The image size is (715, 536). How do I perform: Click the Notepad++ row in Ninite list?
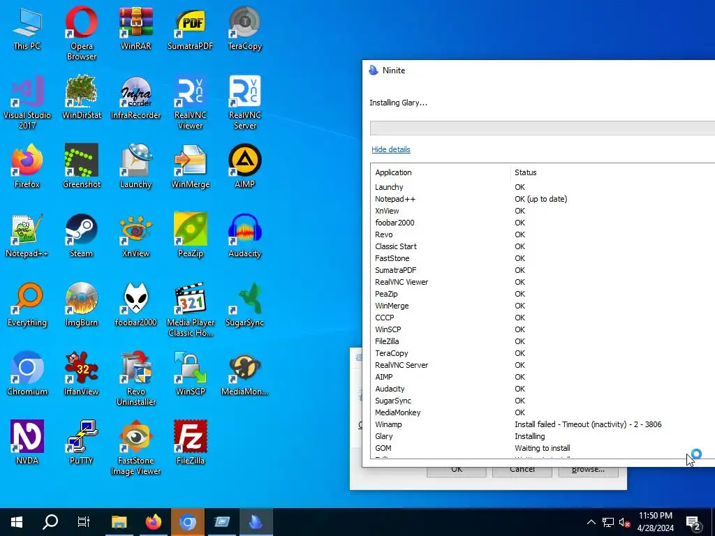pyautogui.click(x=543, y=199)
